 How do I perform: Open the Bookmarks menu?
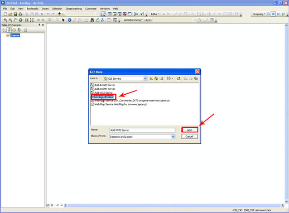33,9
